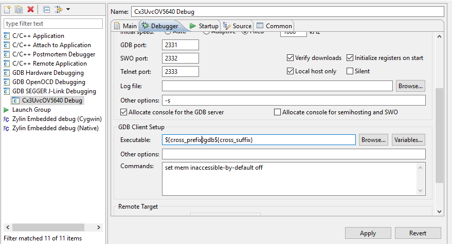Viewport: 452px width, 244px height.
Task: Click the filter launch configurations icon
Action: (59, 10)
